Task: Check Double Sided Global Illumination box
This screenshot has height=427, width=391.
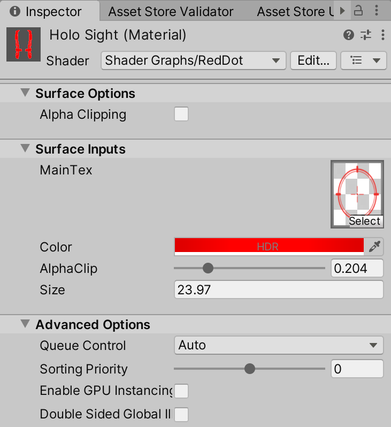Action: [x=181, y=414]
